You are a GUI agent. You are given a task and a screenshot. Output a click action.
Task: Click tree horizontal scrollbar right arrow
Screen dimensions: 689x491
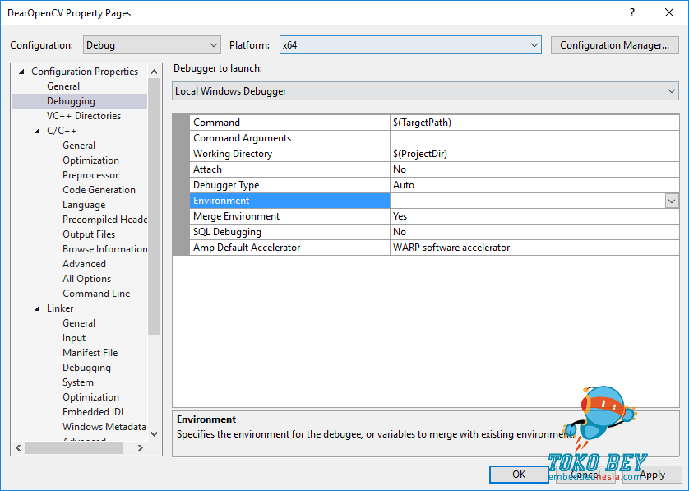click(x=141, y=448)
